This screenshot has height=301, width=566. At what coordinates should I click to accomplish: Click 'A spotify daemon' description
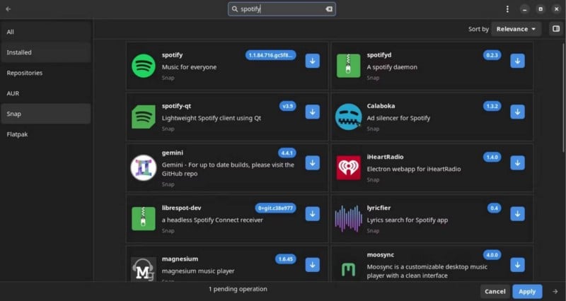coord(392,67)
